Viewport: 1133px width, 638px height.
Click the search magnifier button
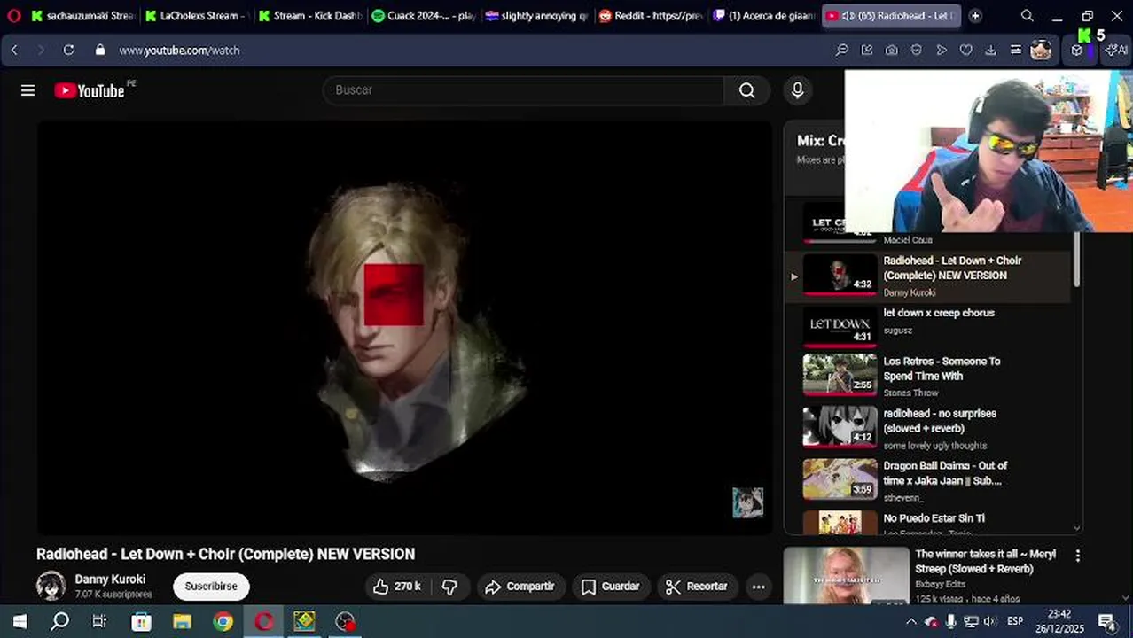(747, 90)
